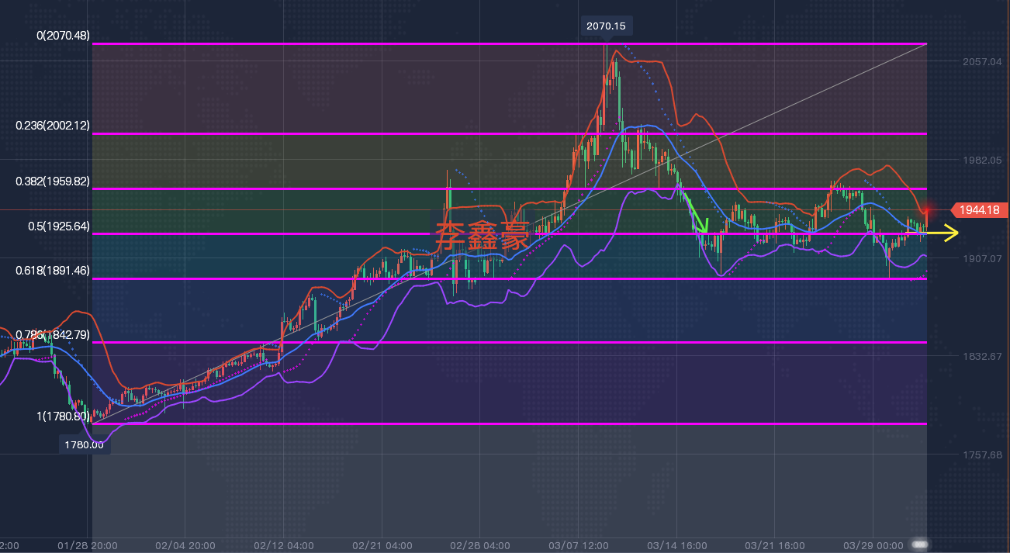Click the high price label 2070.15
The width and height of the screenshot is (1010, 553).
[607, 26]
